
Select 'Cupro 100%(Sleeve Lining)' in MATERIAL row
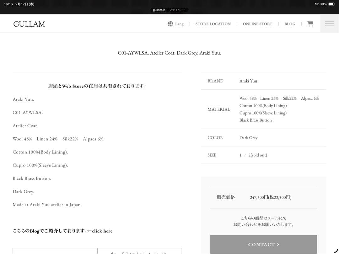pos(263,113)
